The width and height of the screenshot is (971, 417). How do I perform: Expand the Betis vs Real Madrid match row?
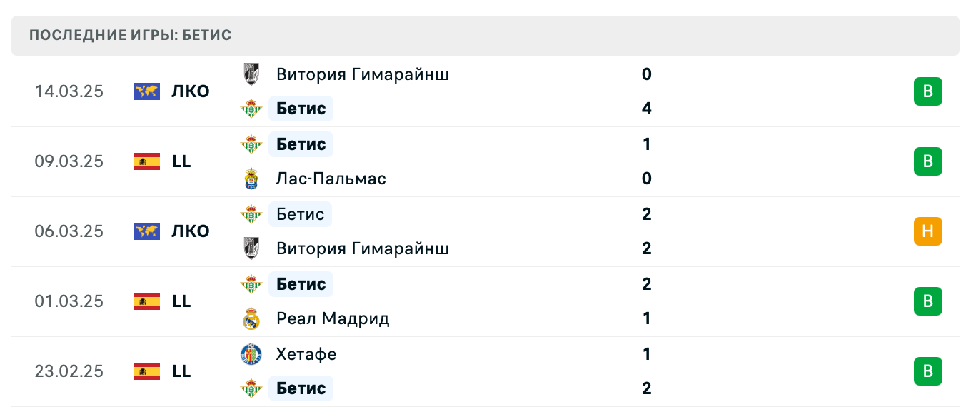[x=485, y=301]
